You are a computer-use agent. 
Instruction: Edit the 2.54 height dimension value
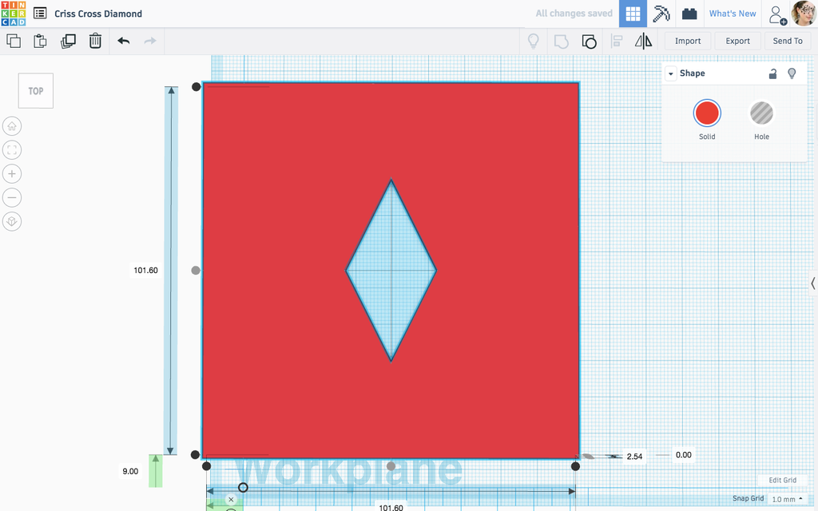pos(634,456)
